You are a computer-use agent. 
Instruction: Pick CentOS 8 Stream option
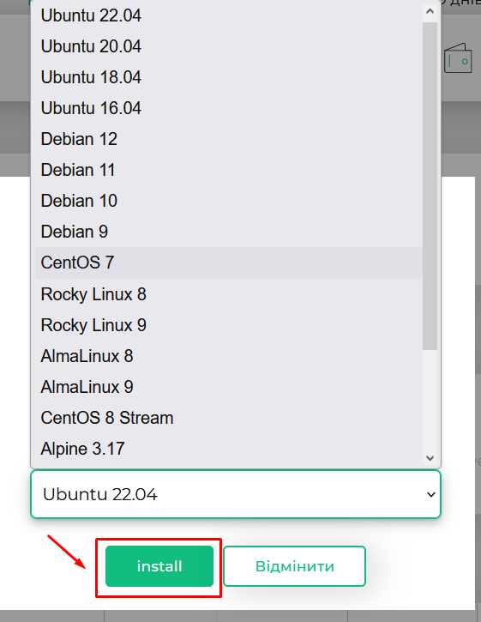click(229, 418)
